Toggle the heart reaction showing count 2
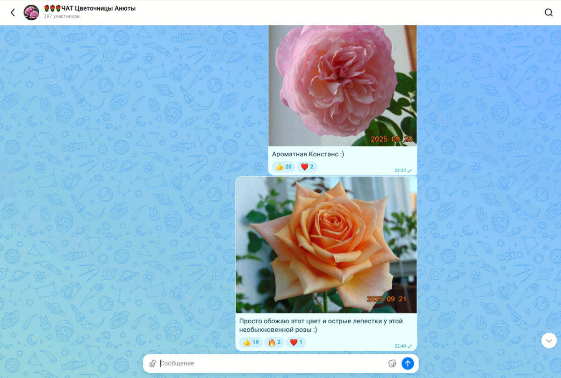This screenshot has height=378, width=561. tap(307, 167)
